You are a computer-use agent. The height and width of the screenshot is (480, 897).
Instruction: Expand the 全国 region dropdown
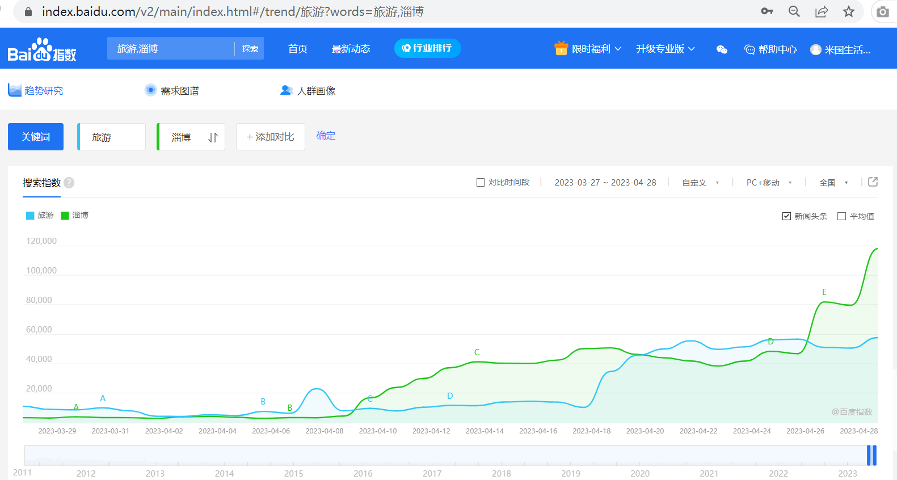[833, 183]
